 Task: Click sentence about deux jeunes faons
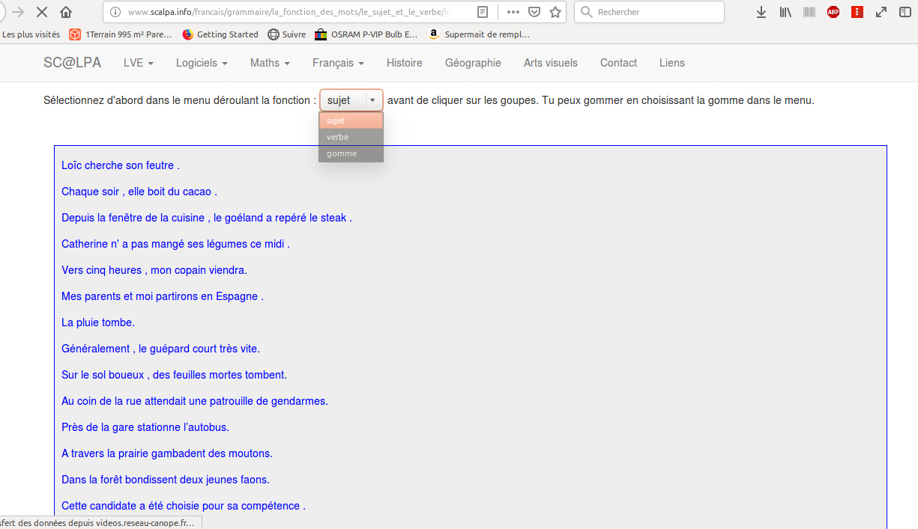(166, 480)
